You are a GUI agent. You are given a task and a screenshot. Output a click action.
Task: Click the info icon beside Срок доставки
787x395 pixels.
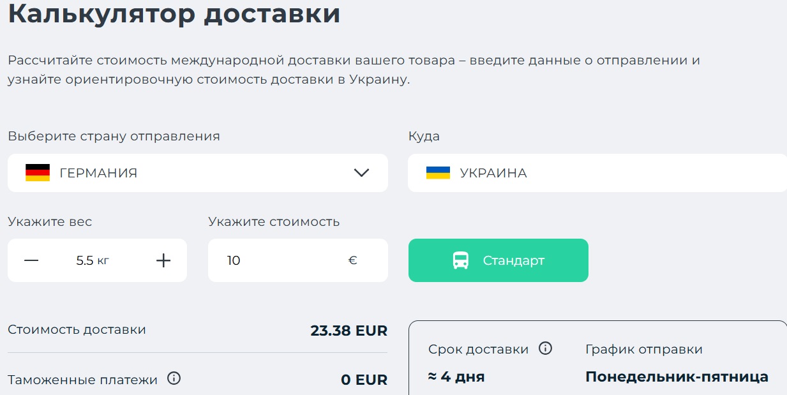tap(545, 348)
